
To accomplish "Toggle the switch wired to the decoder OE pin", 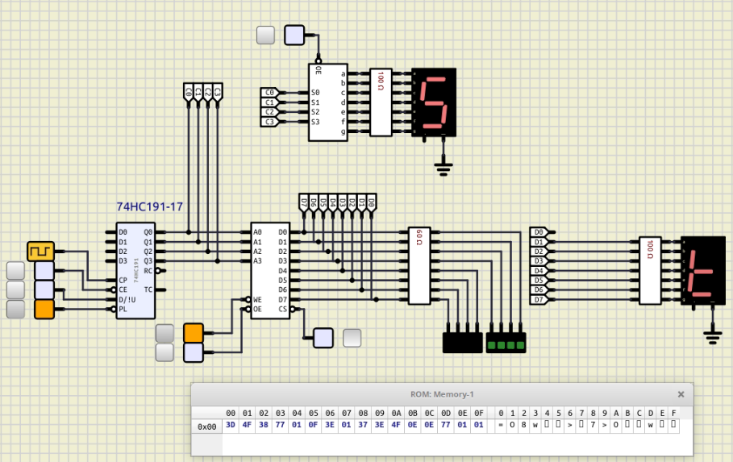I will [x=294, y=35].
